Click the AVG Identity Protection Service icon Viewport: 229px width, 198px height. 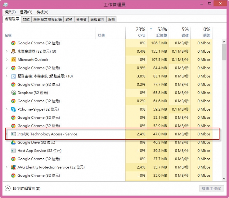coord(13,167)
